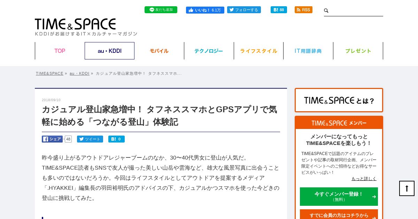Click the article headline カジュアル登山家急増中
Image resolution: width=418 pixels, height=219 pixels.
tap(160, 116)
